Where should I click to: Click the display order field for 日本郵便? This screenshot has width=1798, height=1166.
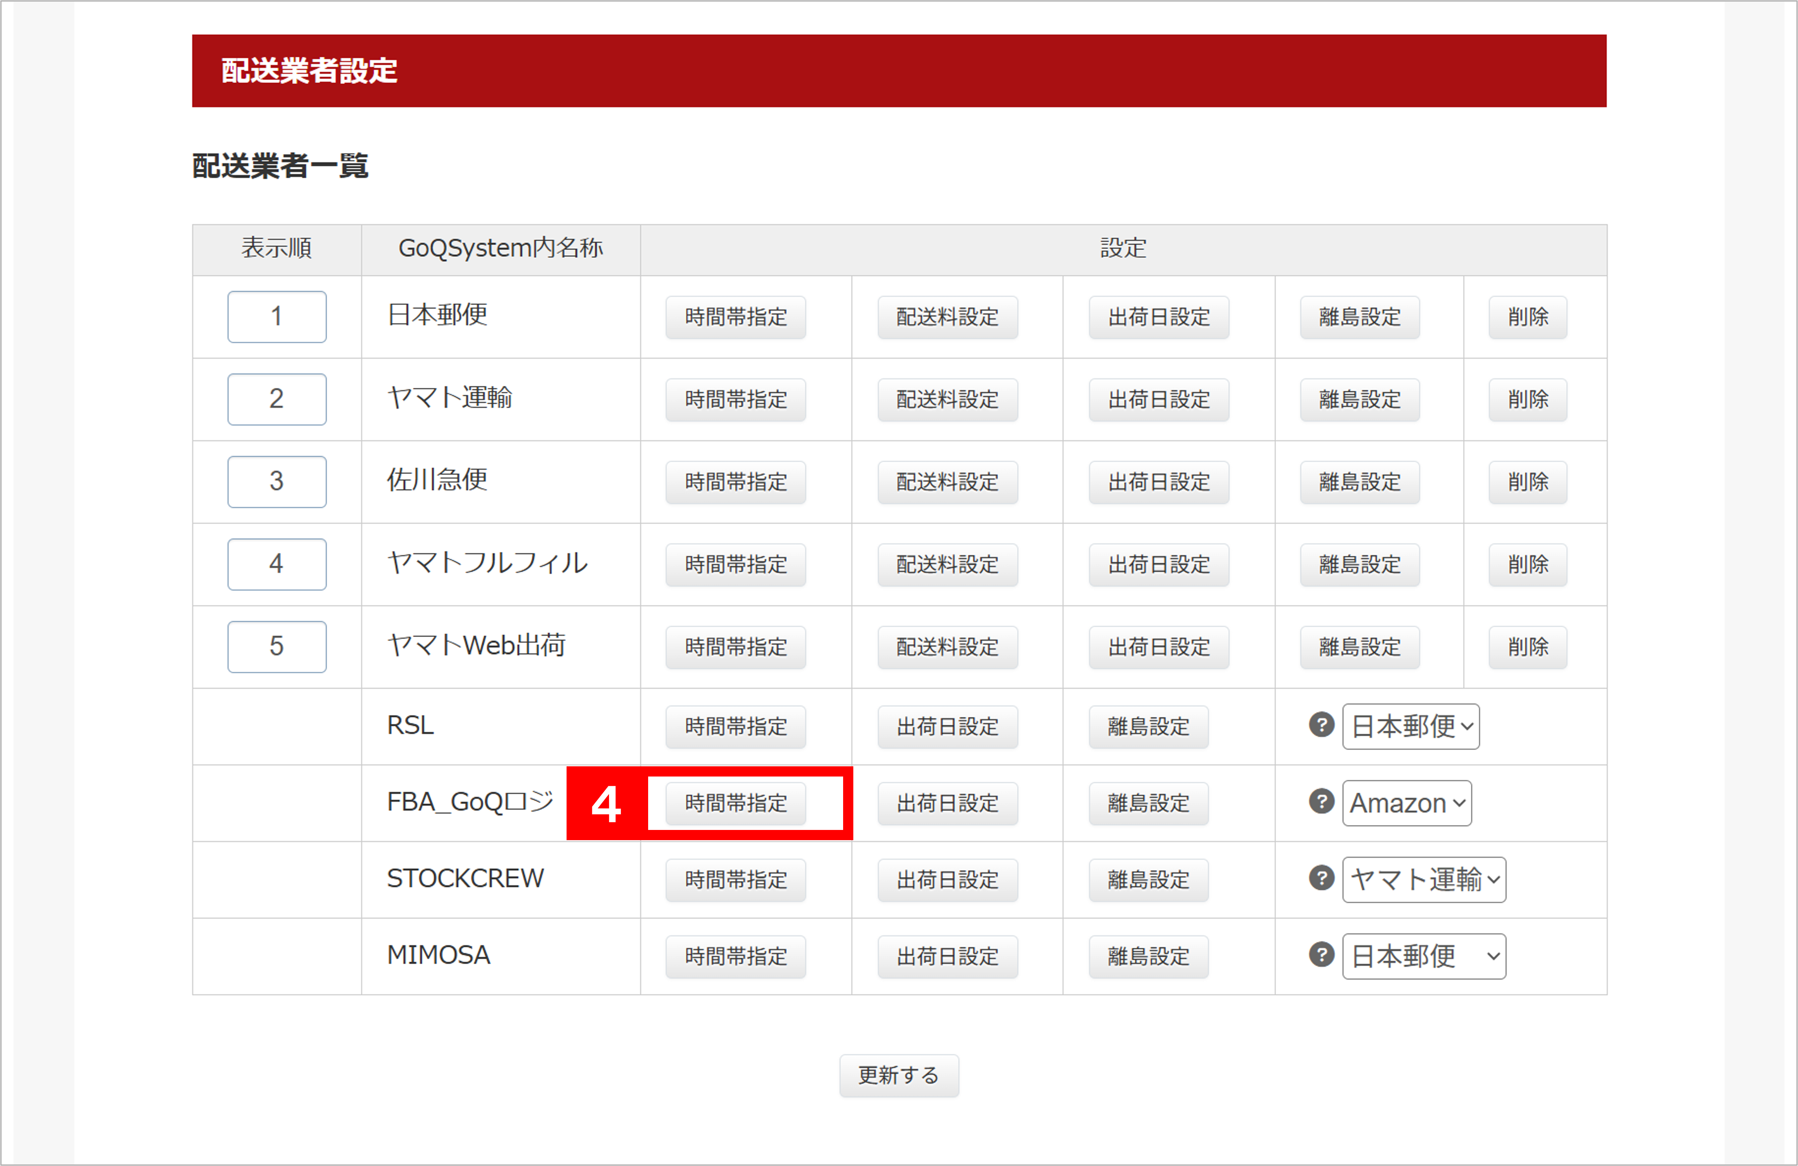pyautogui.click(x=277, y=316)
